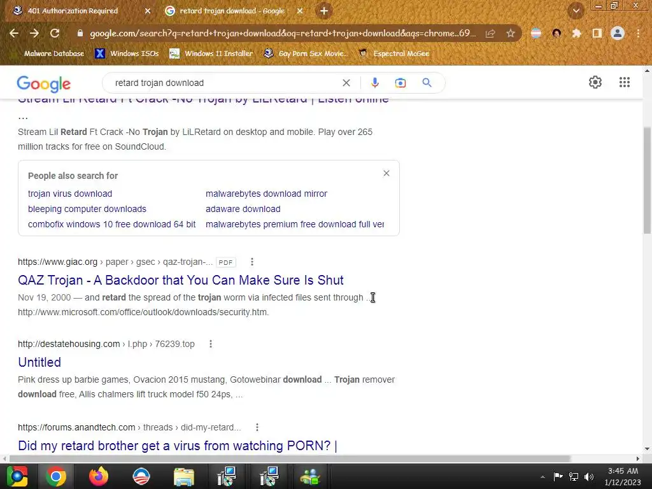
Task: Open Did my brother get a virus result
Action: pyautogui.click(x=178, y=445)
